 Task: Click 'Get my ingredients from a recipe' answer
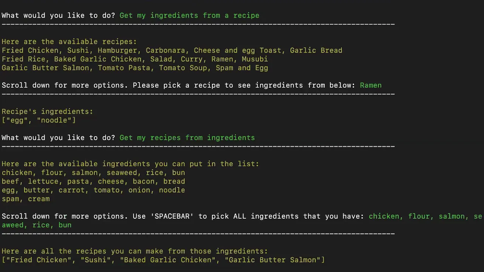click(x=189, y=15)
